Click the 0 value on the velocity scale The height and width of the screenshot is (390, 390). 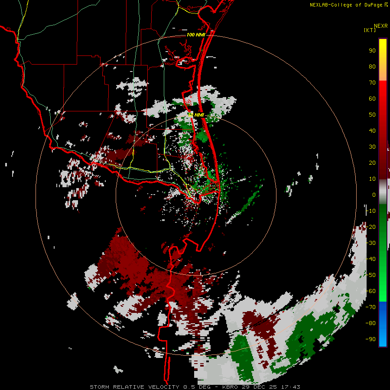click(x=374, y=195)
